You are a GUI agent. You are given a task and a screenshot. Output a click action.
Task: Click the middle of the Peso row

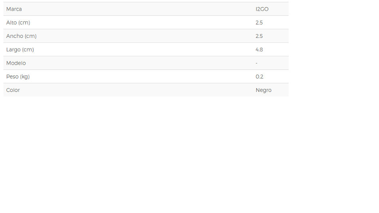pyautogui.click(x=146, y=77)
